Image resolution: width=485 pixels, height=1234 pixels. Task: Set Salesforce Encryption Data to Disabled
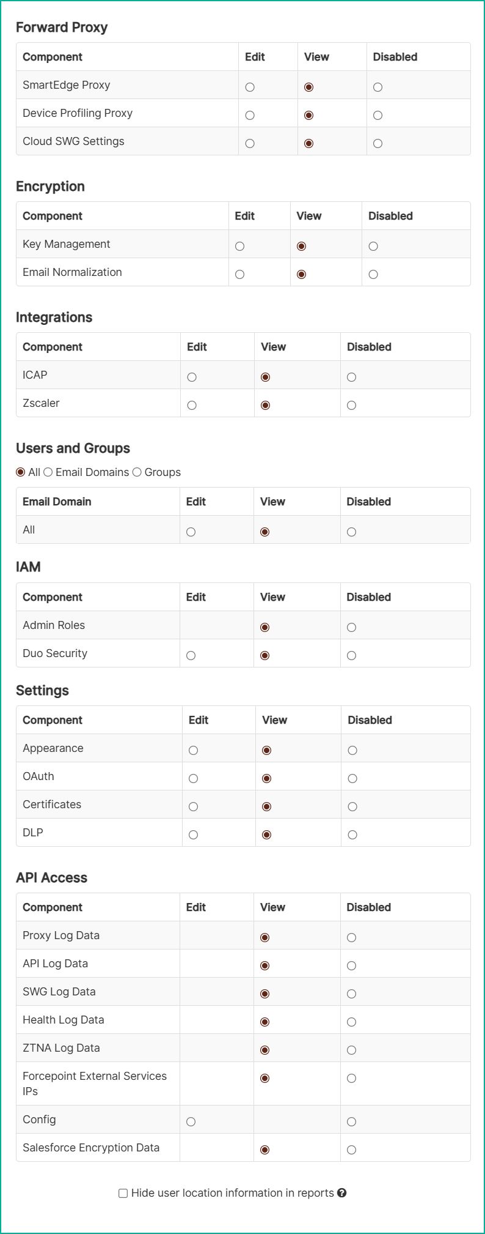tap(351, 1150)
